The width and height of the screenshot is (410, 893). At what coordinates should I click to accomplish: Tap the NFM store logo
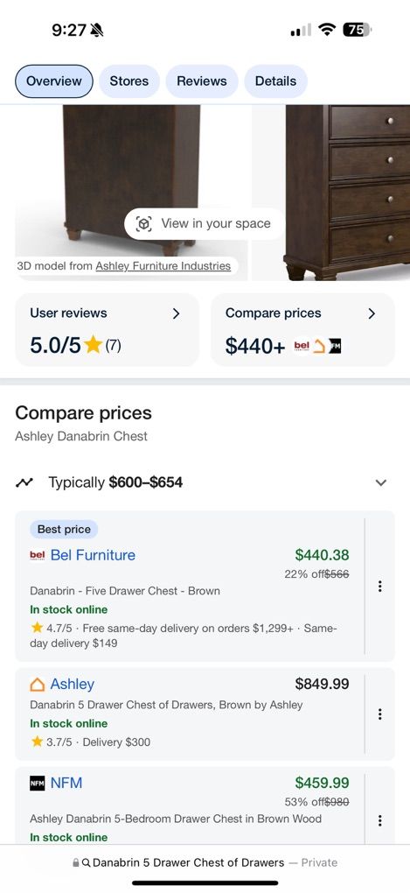coord(37,784)
